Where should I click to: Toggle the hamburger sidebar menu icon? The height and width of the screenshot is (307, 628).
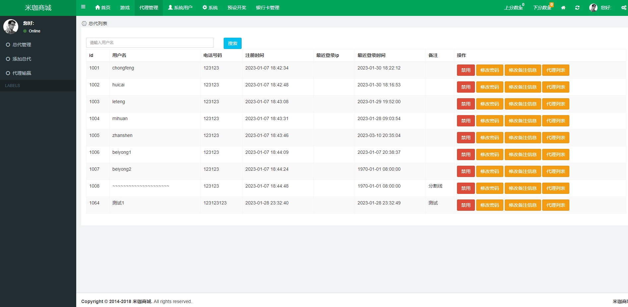(83, 7)
